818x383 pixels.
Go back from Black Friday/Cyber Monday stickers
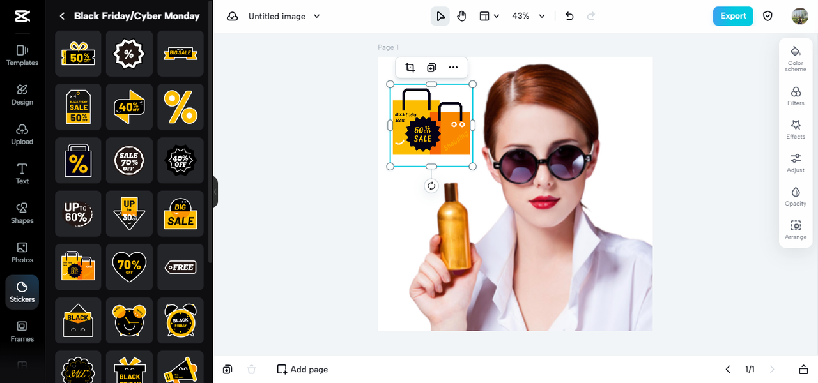coord(62,16)
